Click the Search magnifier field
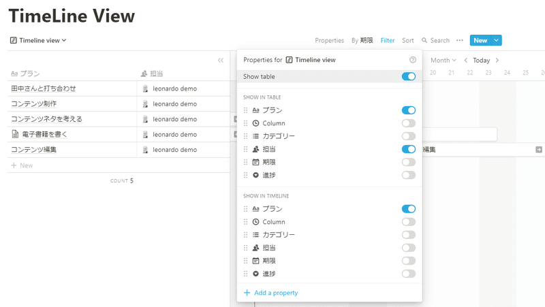Image resolution: width=545 pixels, height=307 pixels. [x=435, y=40]
